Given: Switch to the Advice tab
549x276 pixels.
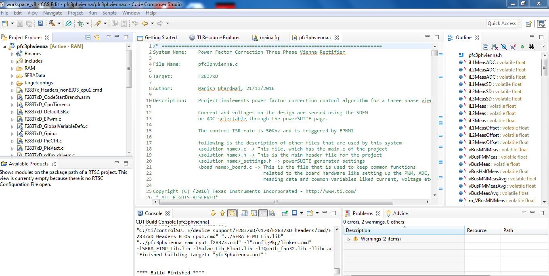Looking at the screenshot, I should pyautogui.click(x=397, y=213).
